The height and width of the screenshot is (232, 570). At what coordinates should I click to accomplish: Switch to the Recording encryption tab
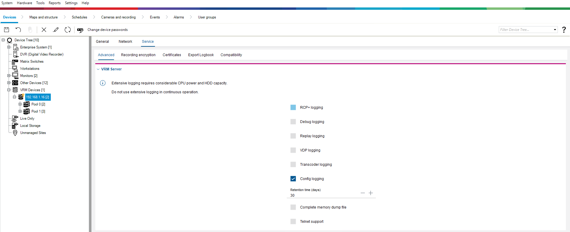pyautogui.click(x=138, y=55)
